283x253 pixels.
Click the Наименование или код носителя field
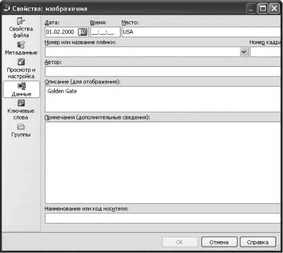163,218
